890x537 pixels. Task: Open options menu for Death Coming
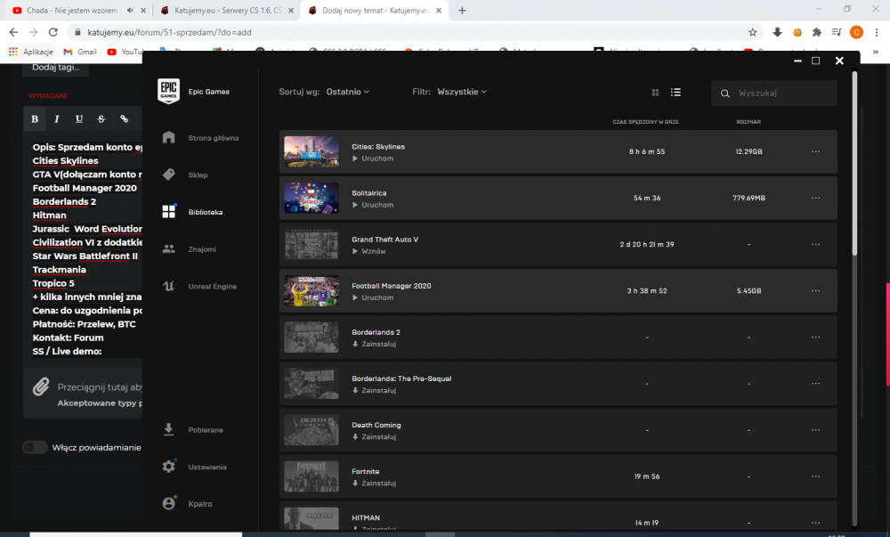pos(815,430)
